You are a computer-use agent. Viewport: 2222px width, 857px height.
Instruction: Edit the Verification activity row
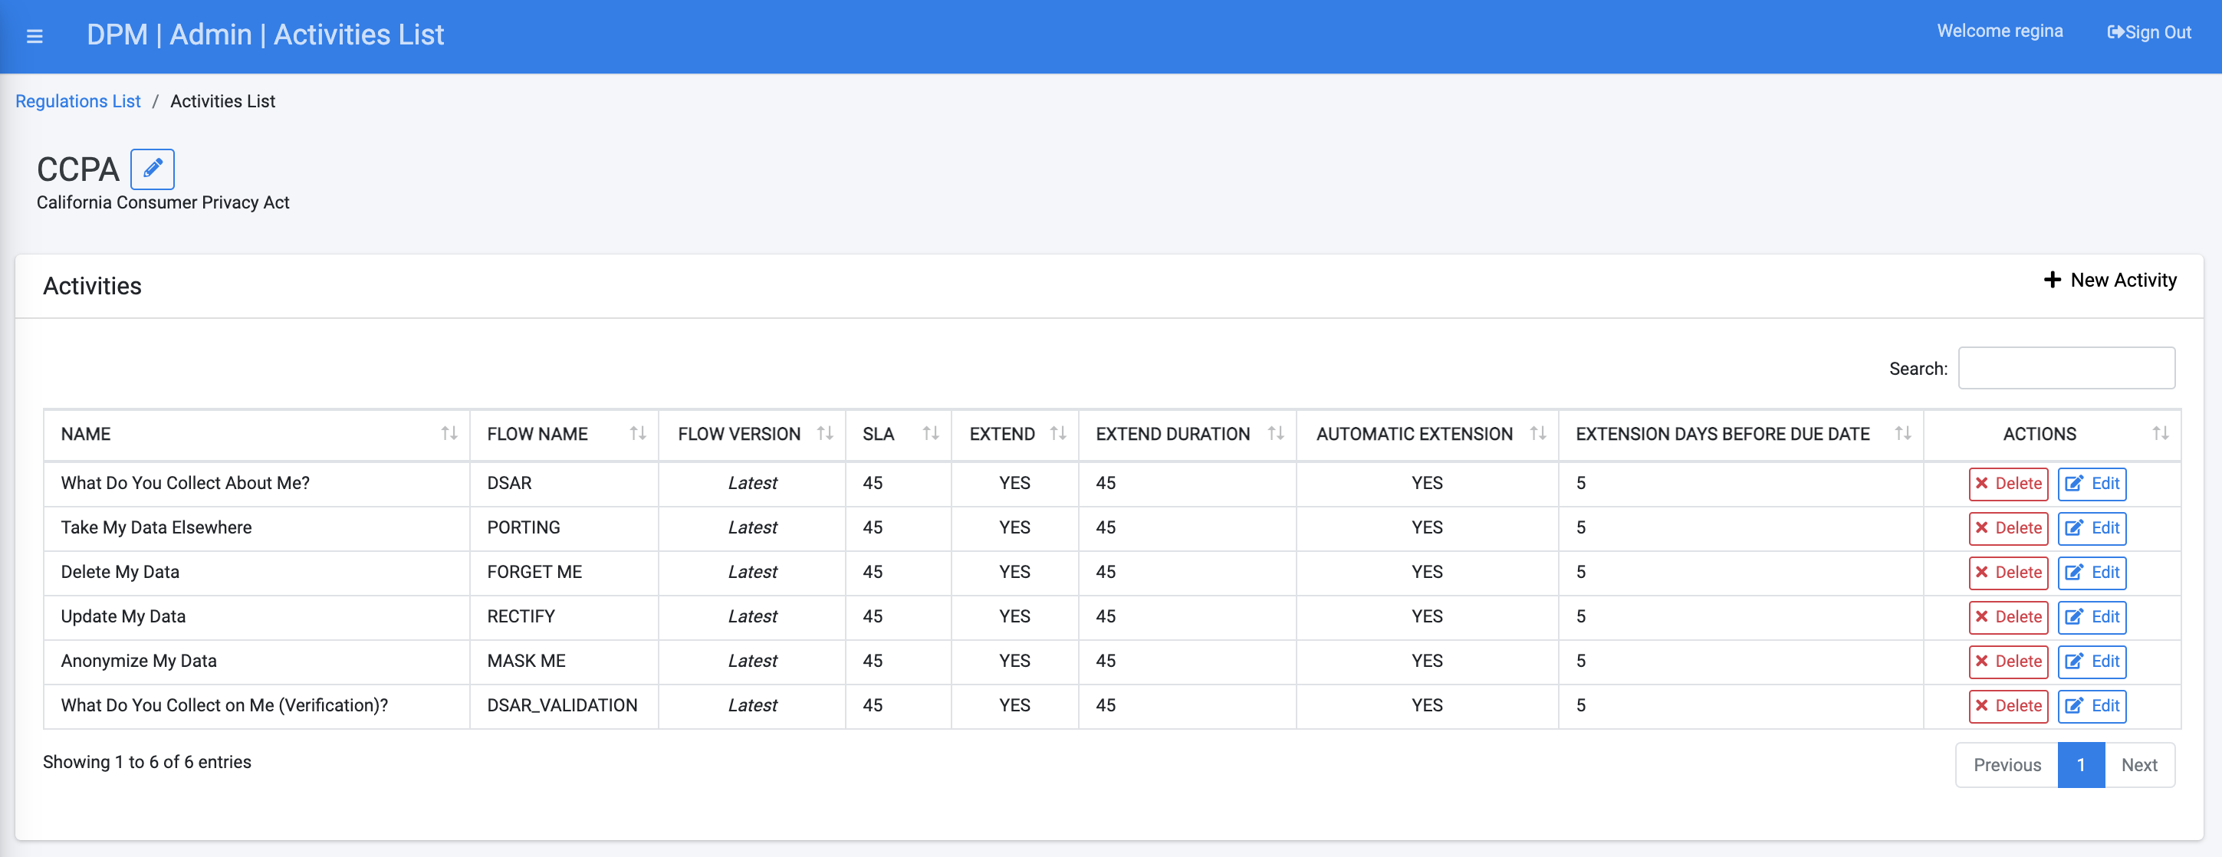click(2092, 706)
